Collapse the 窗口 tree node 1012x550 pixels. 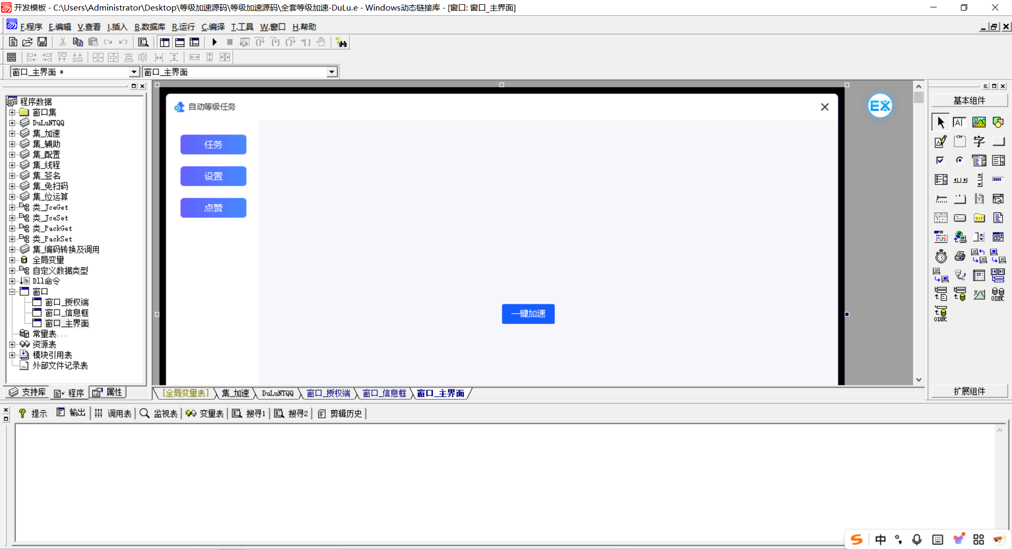coord(12,292)
